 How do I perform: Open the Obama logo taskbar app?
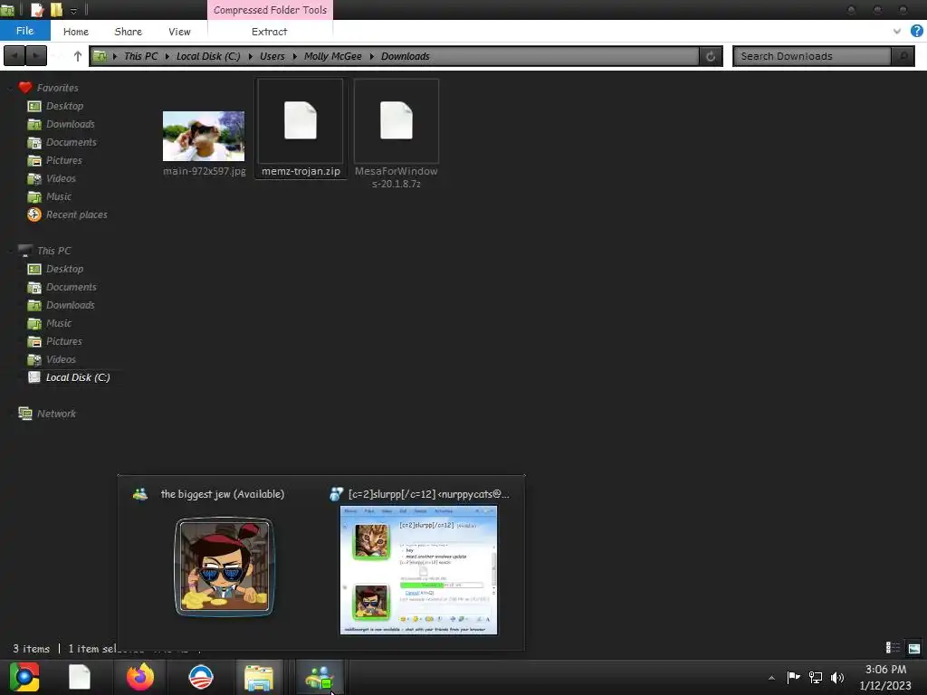pos(200,677)
